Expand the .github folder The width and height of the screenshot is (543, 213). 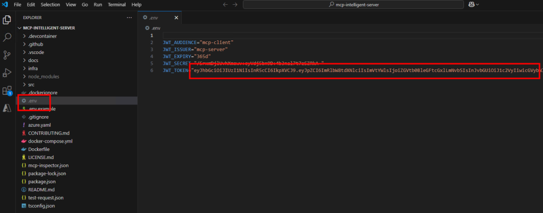click(24, 45)
